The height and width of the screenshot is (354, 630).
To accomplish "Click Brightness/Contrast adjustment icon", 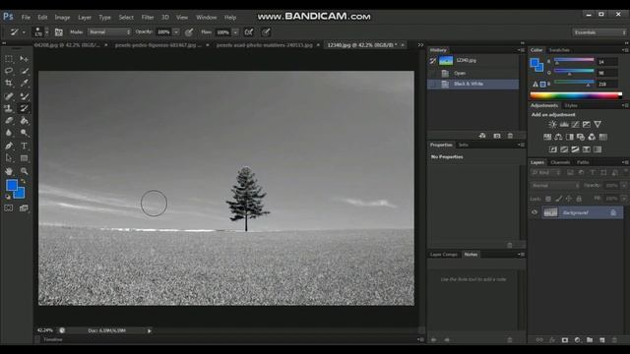I will [x=553, y=125].
